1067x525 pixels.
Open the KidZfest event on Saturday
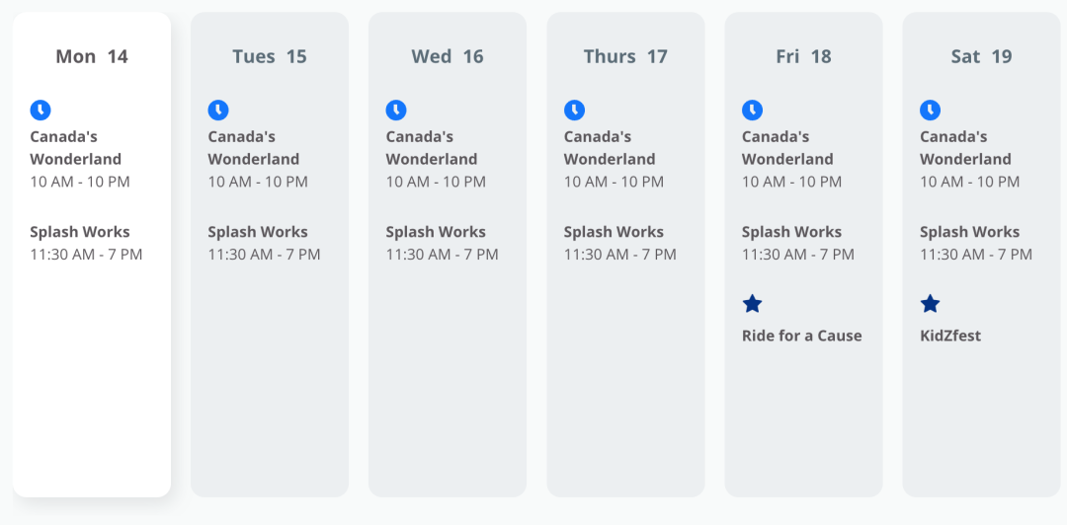click(x=950, y=336)
